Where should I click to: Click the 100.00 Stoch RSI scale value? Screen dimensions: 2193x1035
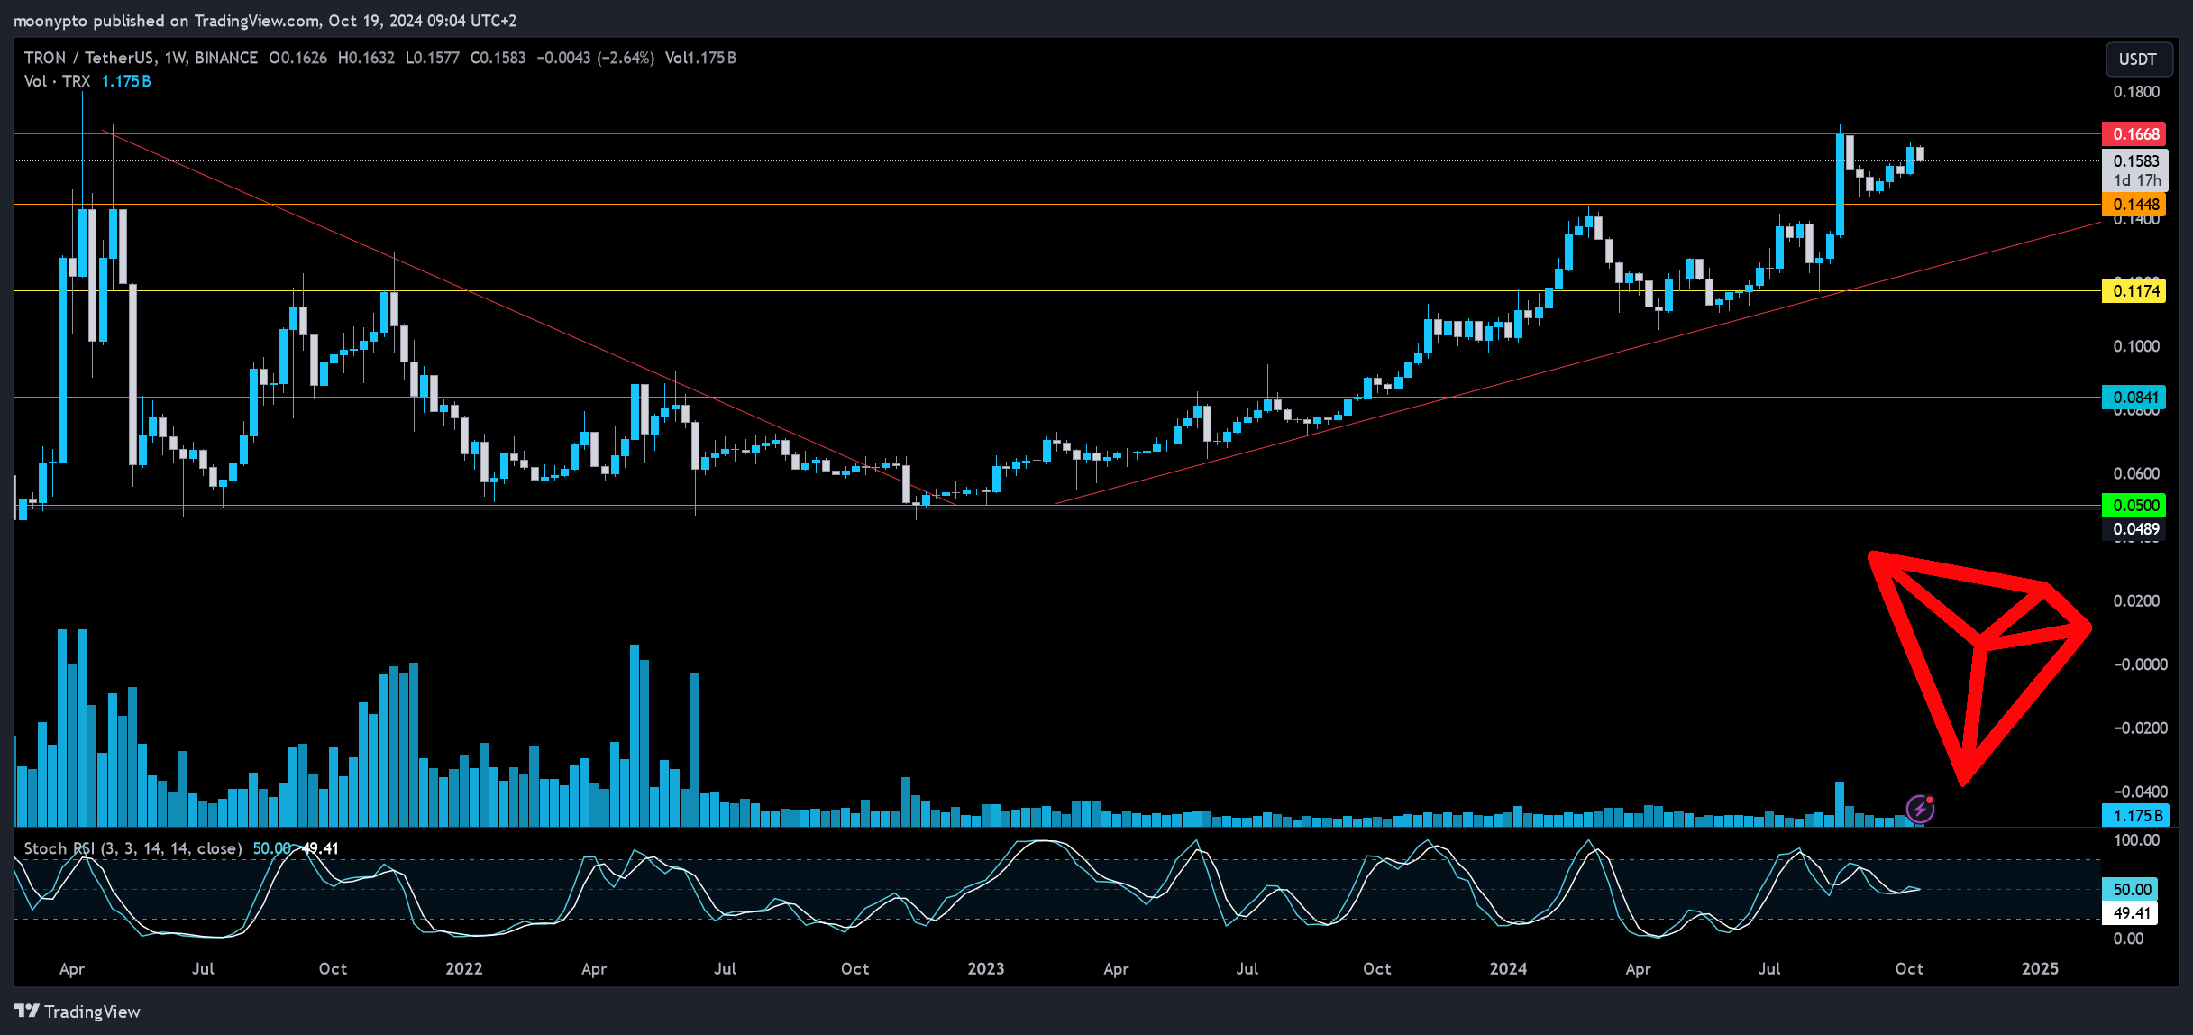(2136, 840)
